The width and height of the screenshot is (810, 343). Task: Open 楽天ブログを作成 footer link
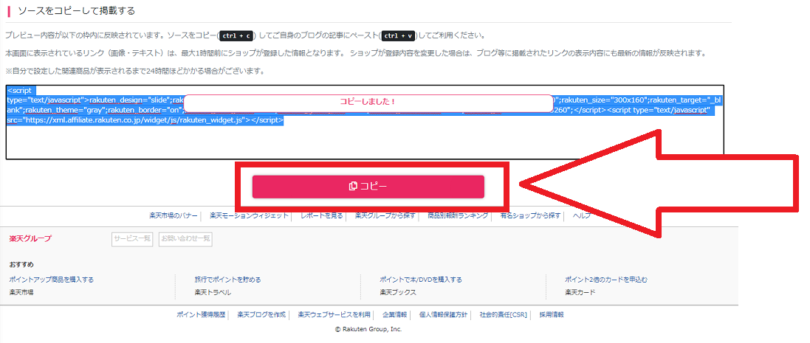coord(261,314)
